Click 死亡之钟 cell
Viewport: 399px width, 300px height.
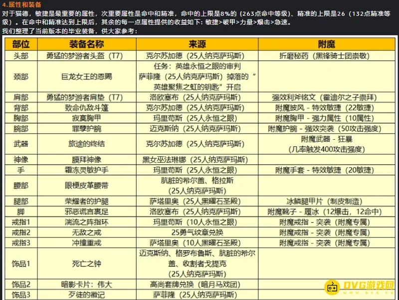click(87, 264)
